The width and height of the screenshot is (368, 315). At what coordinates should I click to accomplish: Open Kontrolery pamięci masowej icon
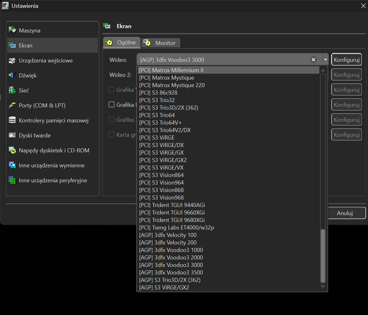12,120
